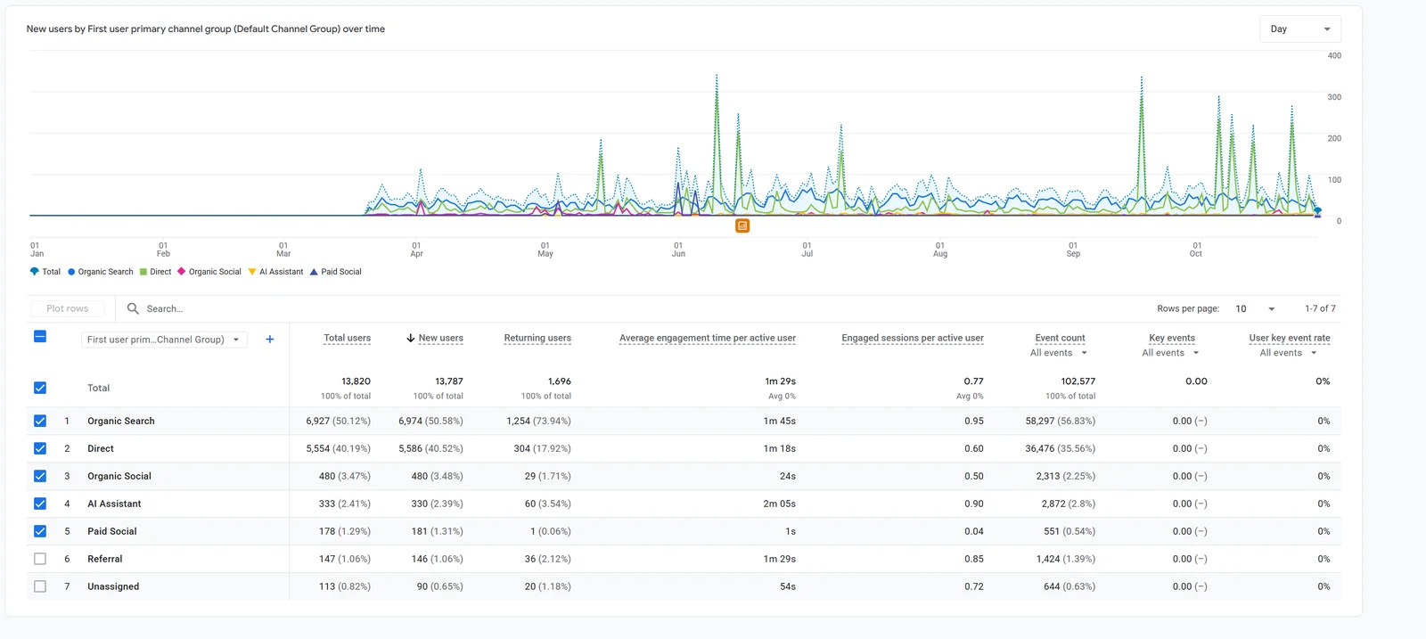Uncheck the Direct row checkbox
The width and height of the screenshot is (1426, 639).
pyautogui.click(x=40, y=448)
